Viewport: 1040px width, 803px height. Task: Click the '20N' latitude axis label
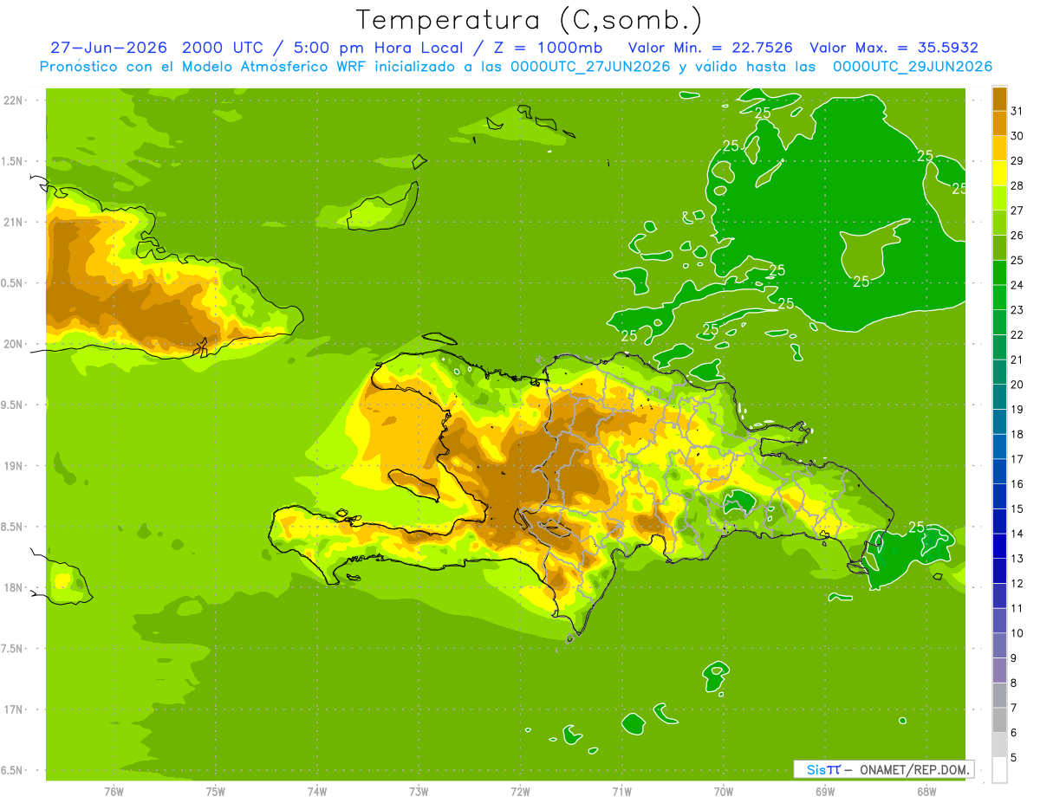point(14,344)
